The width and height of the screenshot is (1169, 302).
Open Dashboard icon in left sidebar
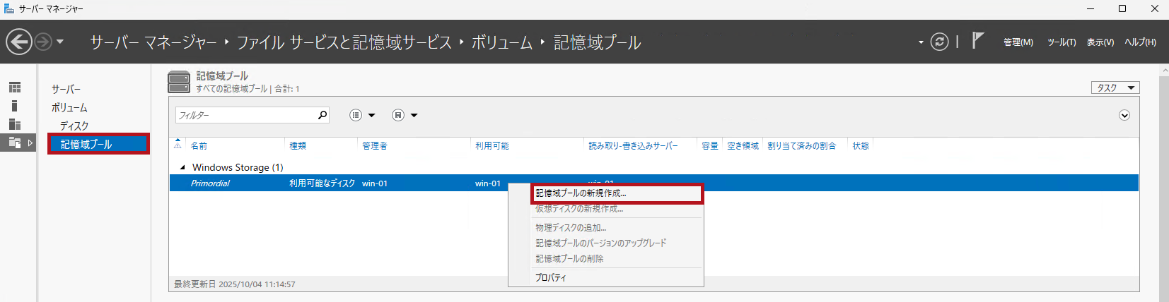point(15,87)
